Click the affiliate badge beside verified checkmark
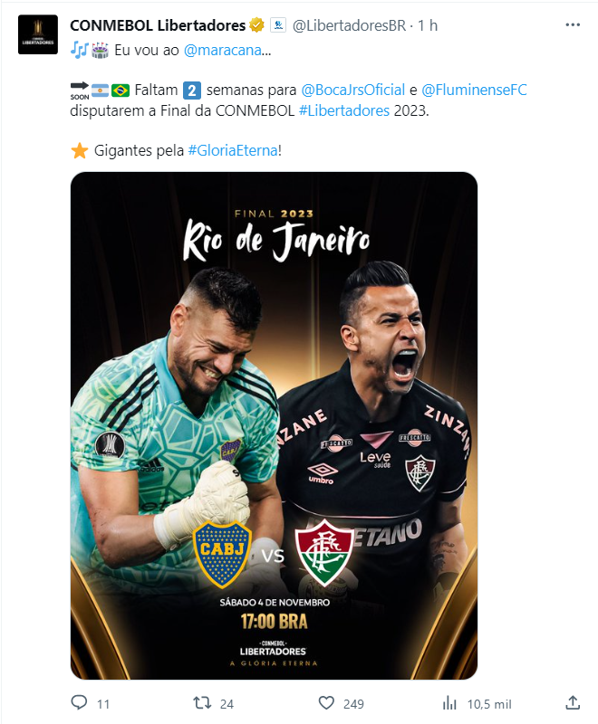 (278, 25)
